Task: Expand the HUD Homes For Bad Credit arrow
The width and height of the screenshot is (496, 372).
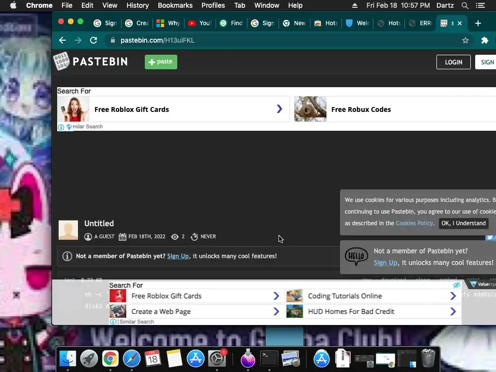Action: [x=453, y=311]
